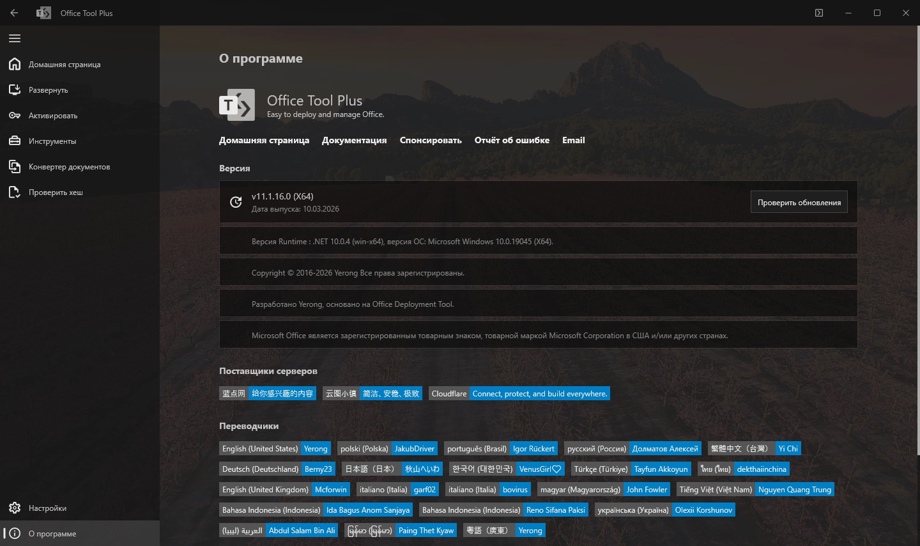The image size is (920, 546).
Task: Go to Развернуть section
Action: (x=80, y=90)
